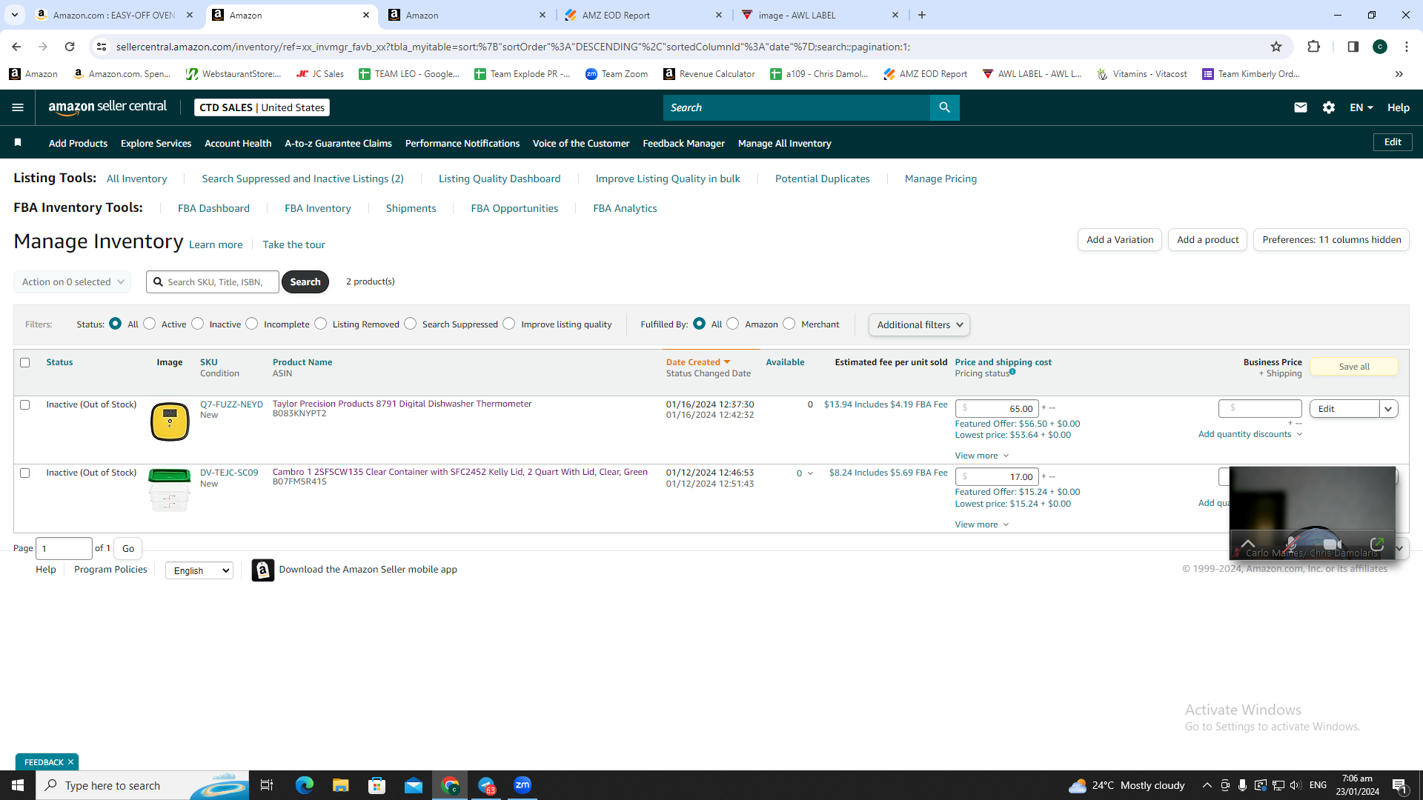Click the Amazon Seller Central logo
The height and width of the screenshot is (800, 1423).
[x=107, y=107]
